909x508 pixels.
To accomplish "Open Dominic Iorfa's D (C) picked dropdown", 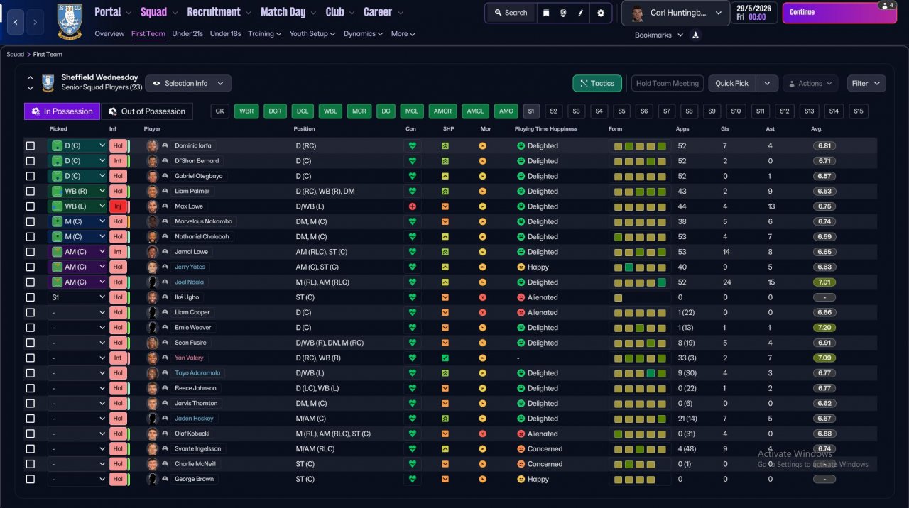I will 77,145.
